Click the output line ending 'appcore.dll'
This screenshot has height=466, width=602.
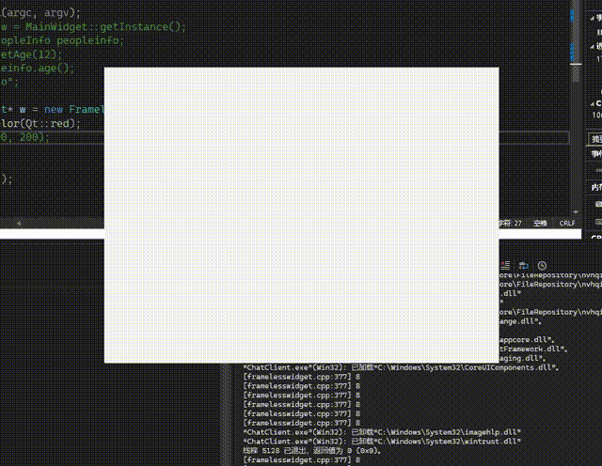[527, 340]
